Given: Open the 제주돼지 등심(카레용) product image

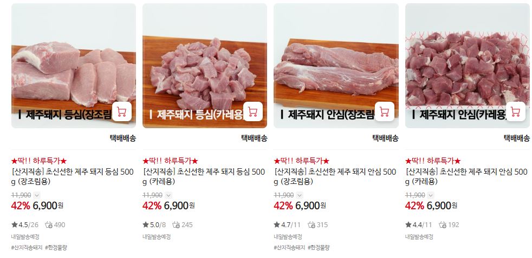Looking at the screenshot, I should (205, 65).
